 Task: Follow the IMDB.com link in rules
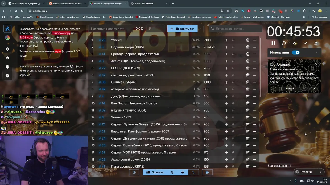[26, 37]
